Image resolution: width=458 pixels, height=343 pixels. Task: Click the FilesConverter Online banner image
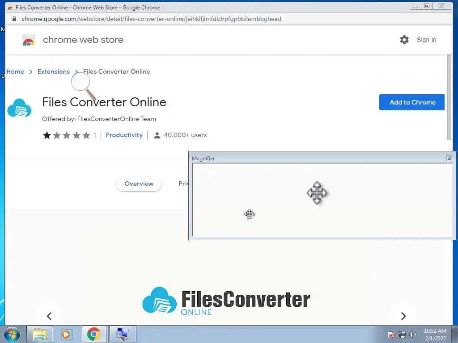point(226,301)
